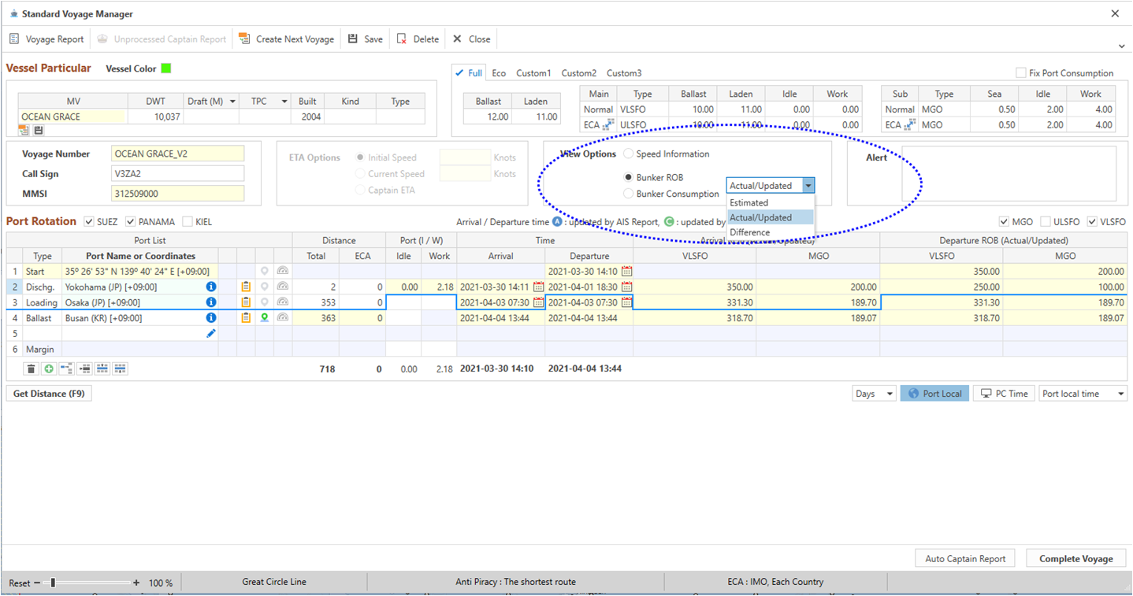This screenshot has height=596, width=1133.
Task: Select the Bunker Consumption radio option
Action: [x=628, y=194]
